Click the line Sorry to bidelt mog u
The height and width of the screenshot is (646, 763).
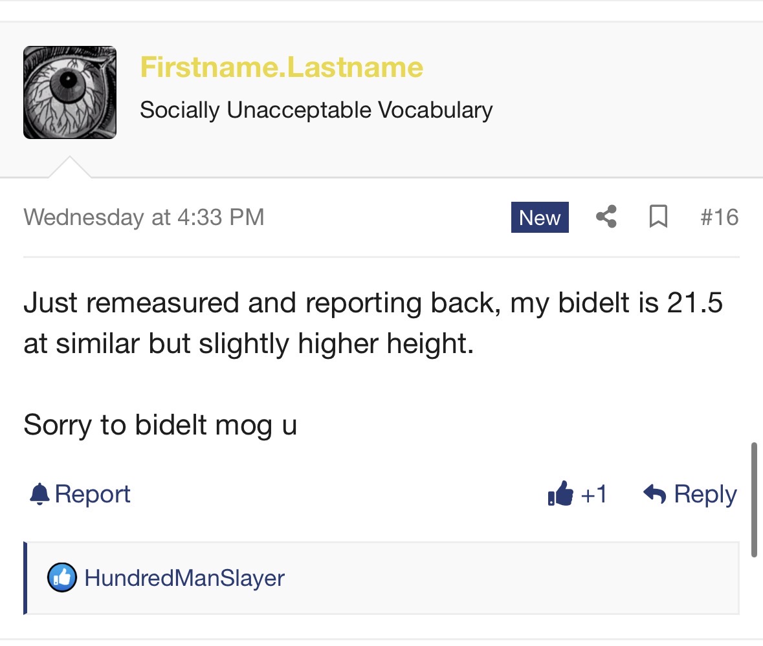click(160, 425)
